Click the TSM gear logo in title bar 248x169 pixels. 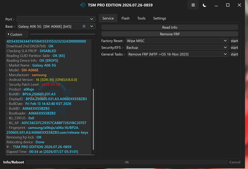83,5
